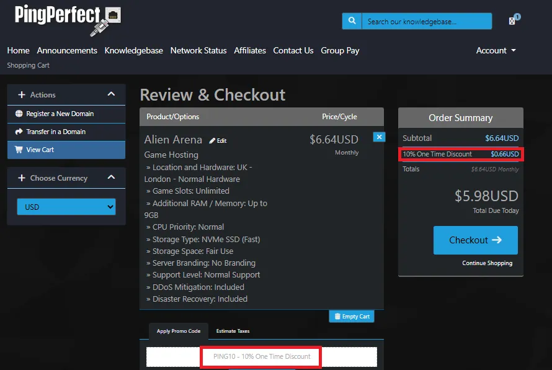The width and height of the screenshot is (552, 370).
Task: Click Continue Shopping link
Action: tap(487, 263)
